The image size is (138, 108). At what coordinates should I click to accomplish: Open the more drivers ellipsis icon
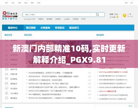coord(6,98)
